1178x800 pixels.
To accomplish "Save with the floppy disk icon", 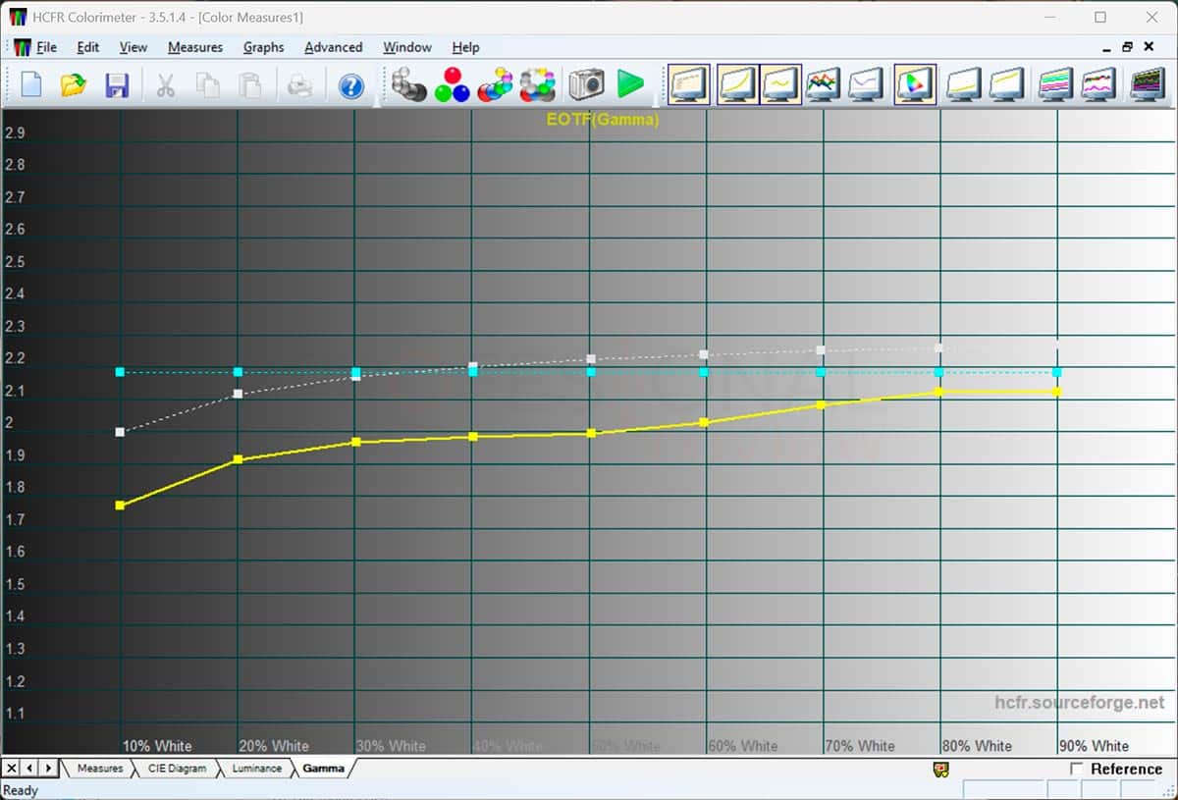I will point(117,84).
